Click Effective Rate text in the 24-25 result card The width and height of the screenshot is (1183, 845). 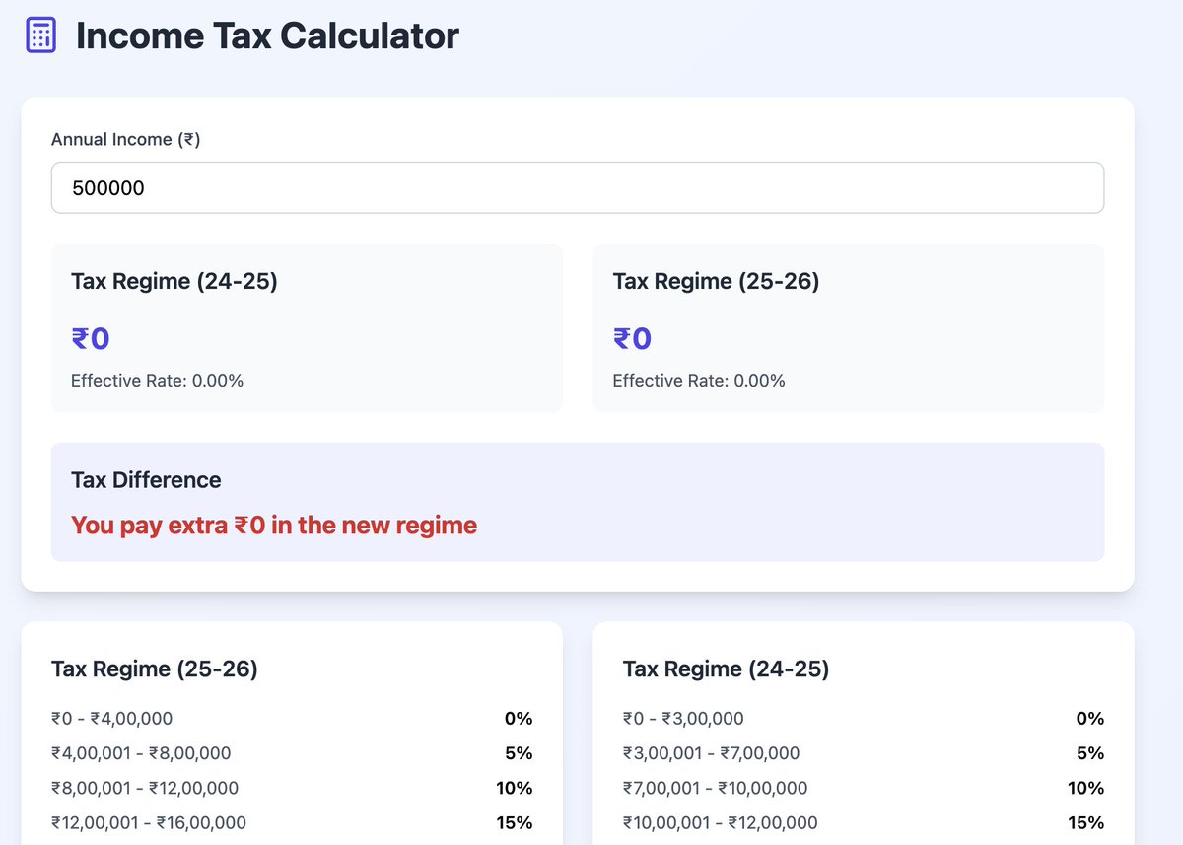coord(158,381)
